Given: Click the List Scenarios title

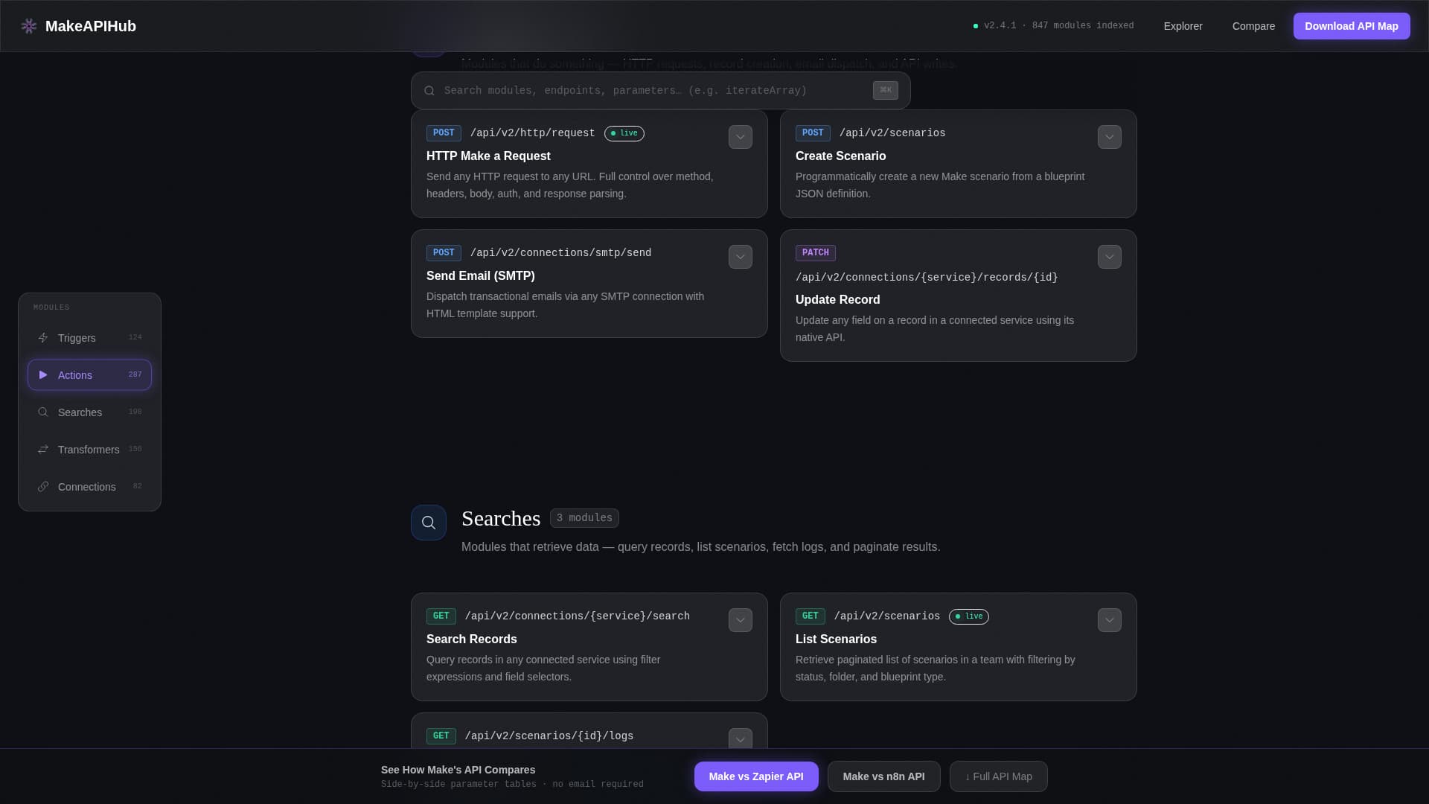Looking at the screenshot, I should click(836, 639).
